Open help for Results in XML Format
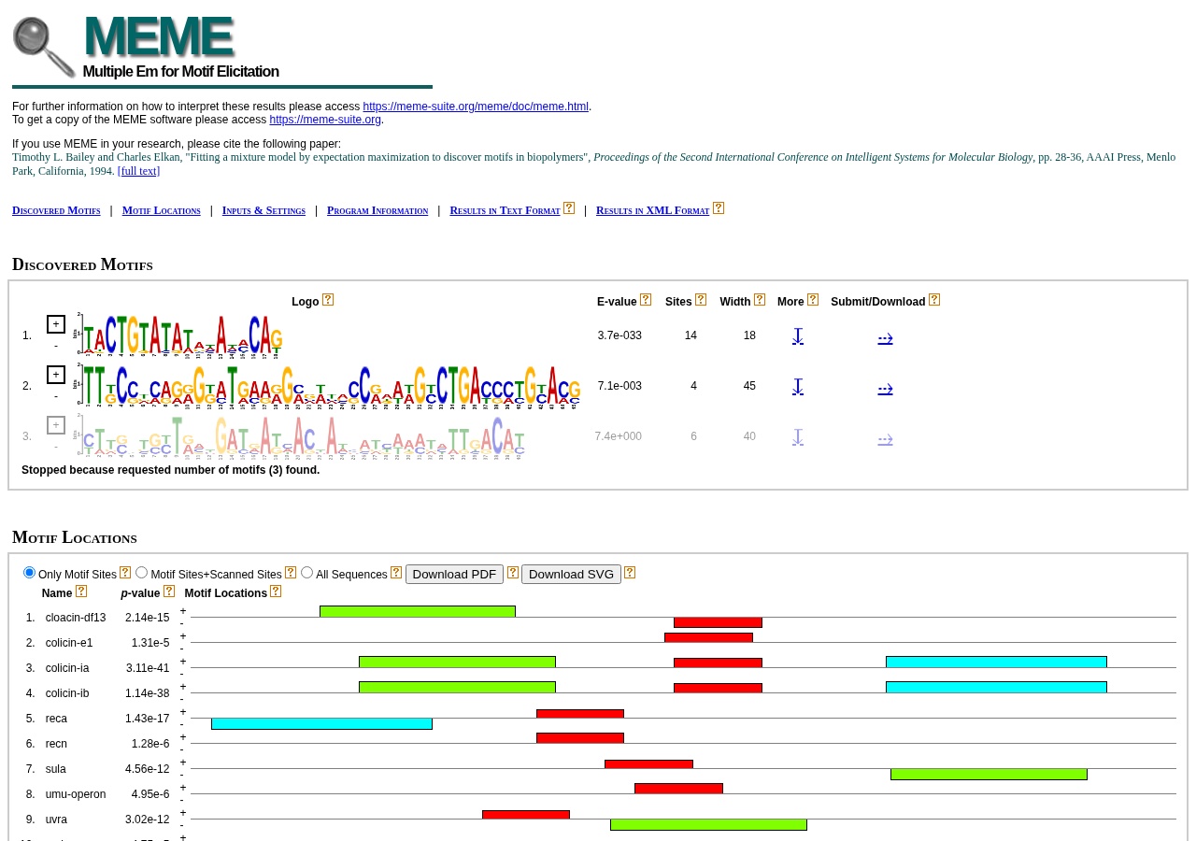 point(719,208)
